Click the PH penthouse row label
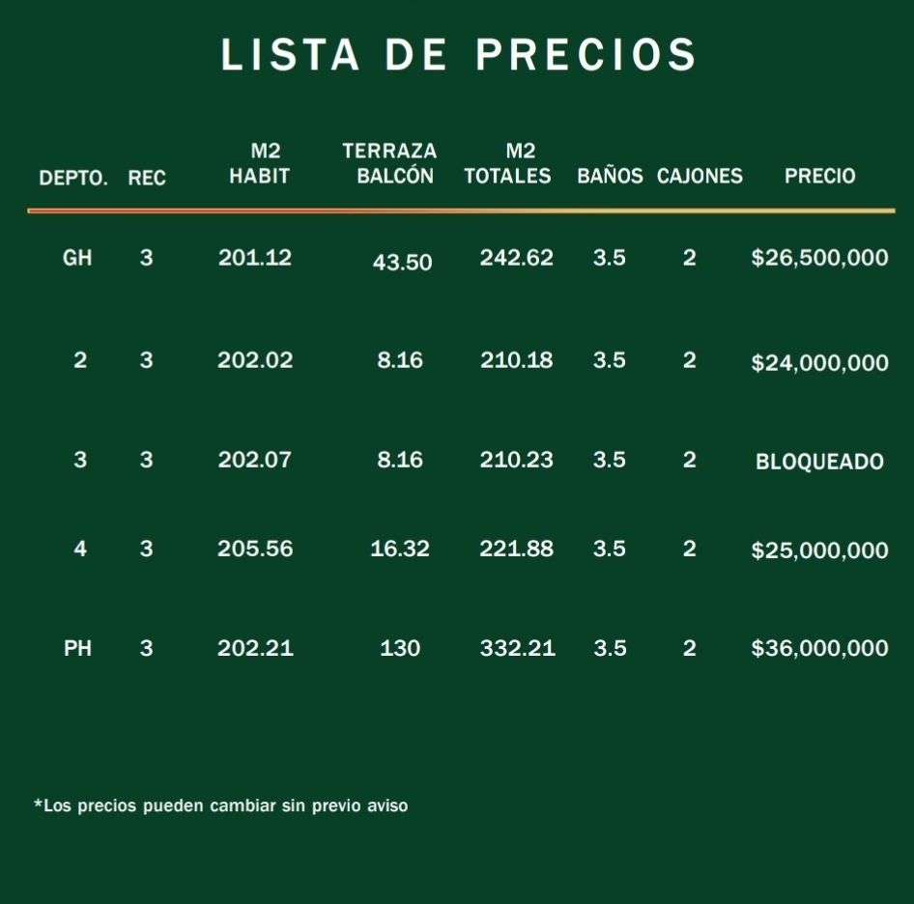Viewport: 914px width, 904px height. point(77,648)
